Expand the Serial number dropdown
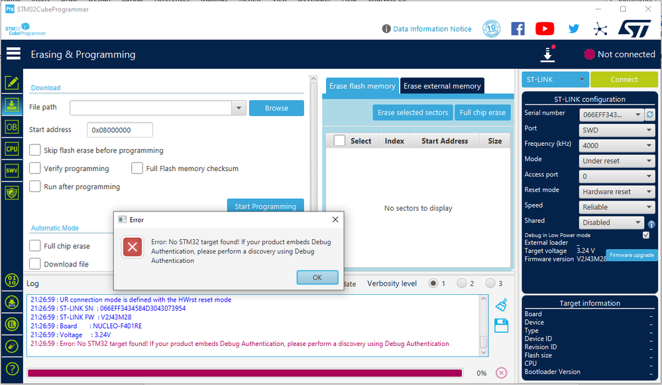 611,115
